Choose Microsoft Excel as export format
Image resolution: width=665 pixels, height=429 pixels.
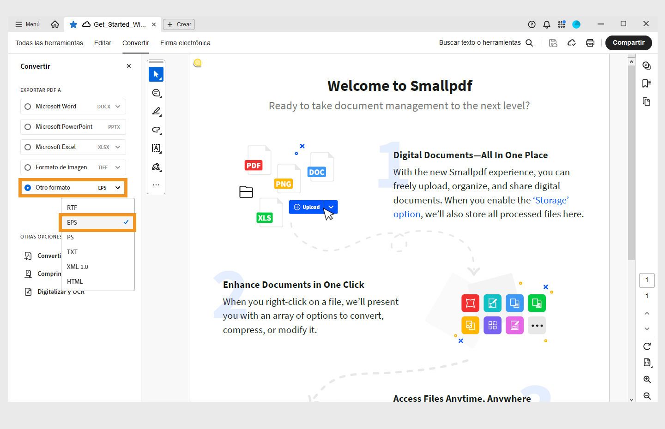coord(28,147)
